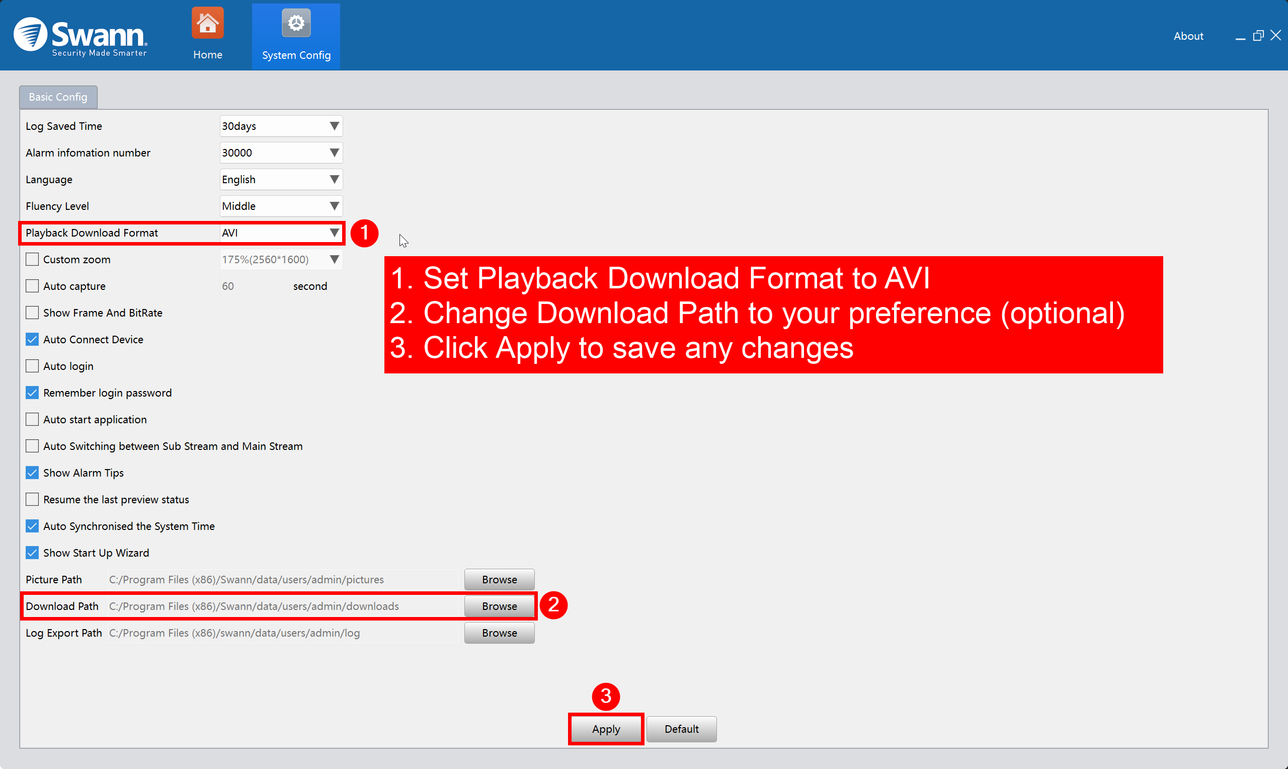Image resolution: width=1288 pixels, height=769 pixels.
Task: Click the Swann logo
Action: 81,36
